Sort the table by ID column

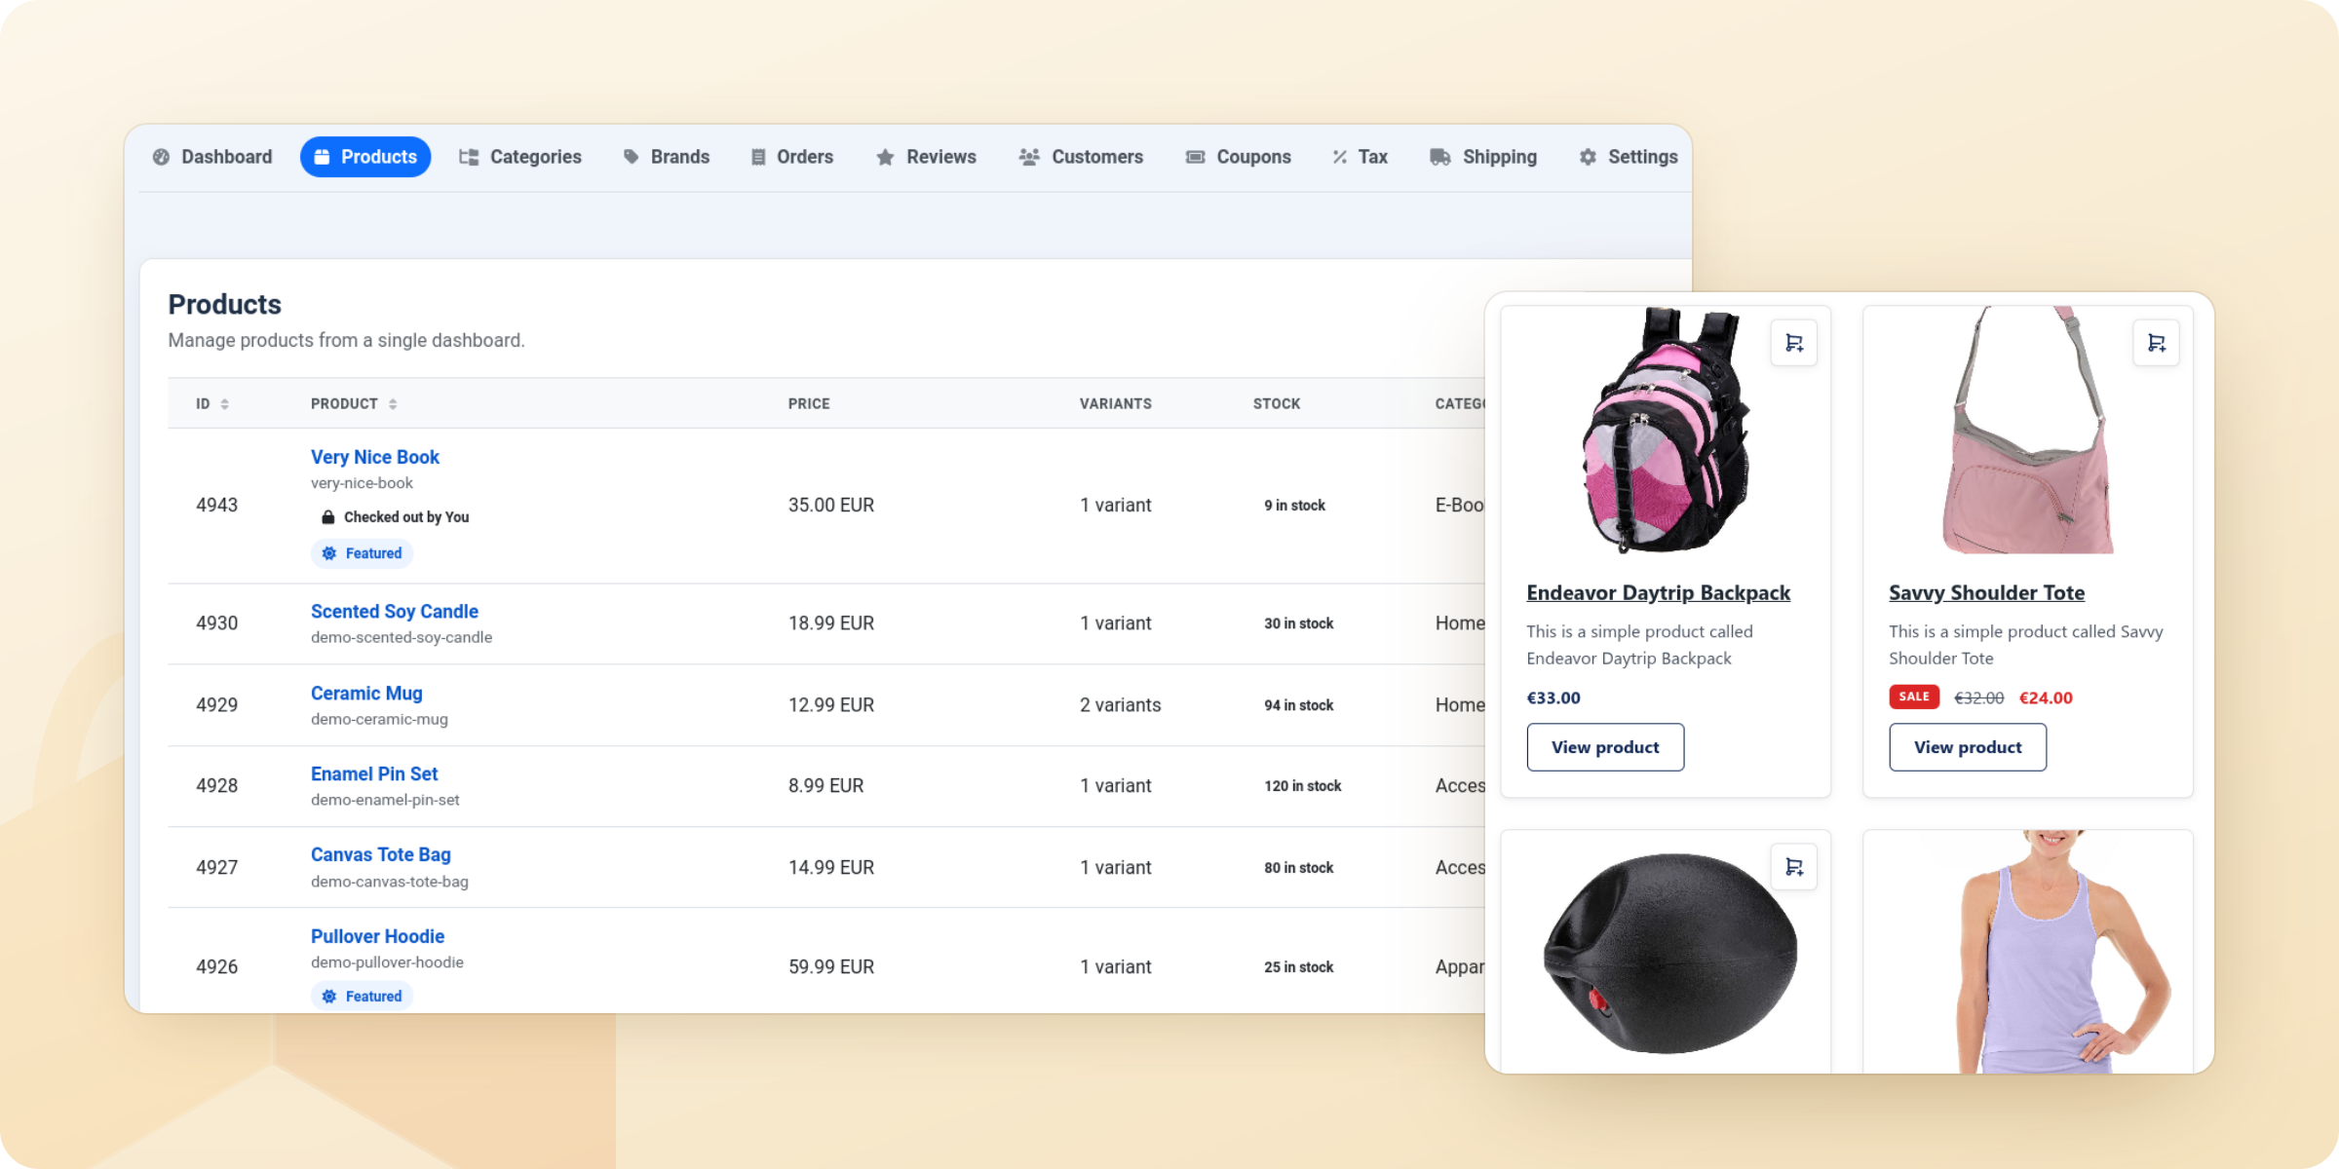212,403
